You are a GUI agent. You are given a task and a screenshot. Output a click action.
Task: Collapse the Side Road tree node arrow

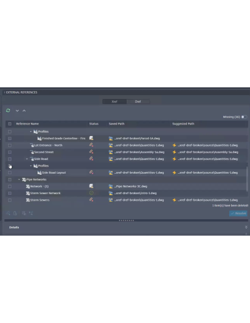click(27, 159)
